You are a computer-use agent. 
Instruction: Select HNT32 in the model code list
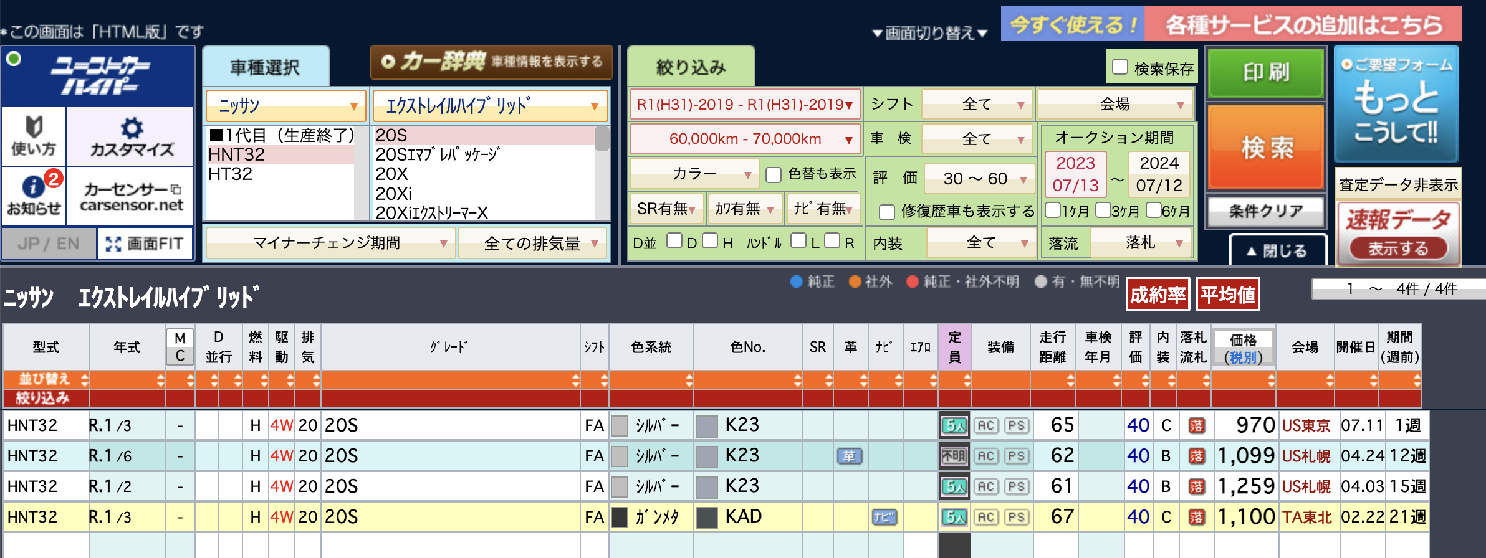280,154
